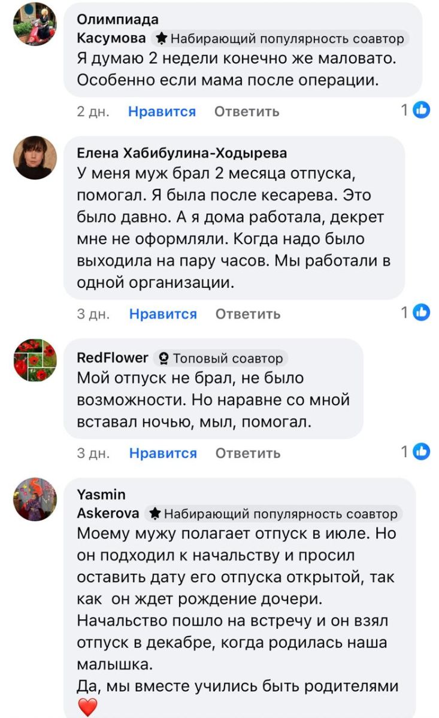Open Елена Хабибулина-Ходырева's profile picture
Image resolution: width=439 pixels, height=718 pixels.
[35, 158]
